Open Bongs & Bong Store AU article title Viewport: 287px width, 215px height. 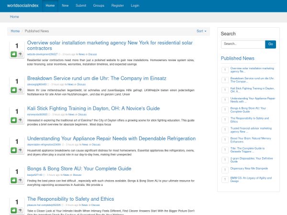pos(79,169)
